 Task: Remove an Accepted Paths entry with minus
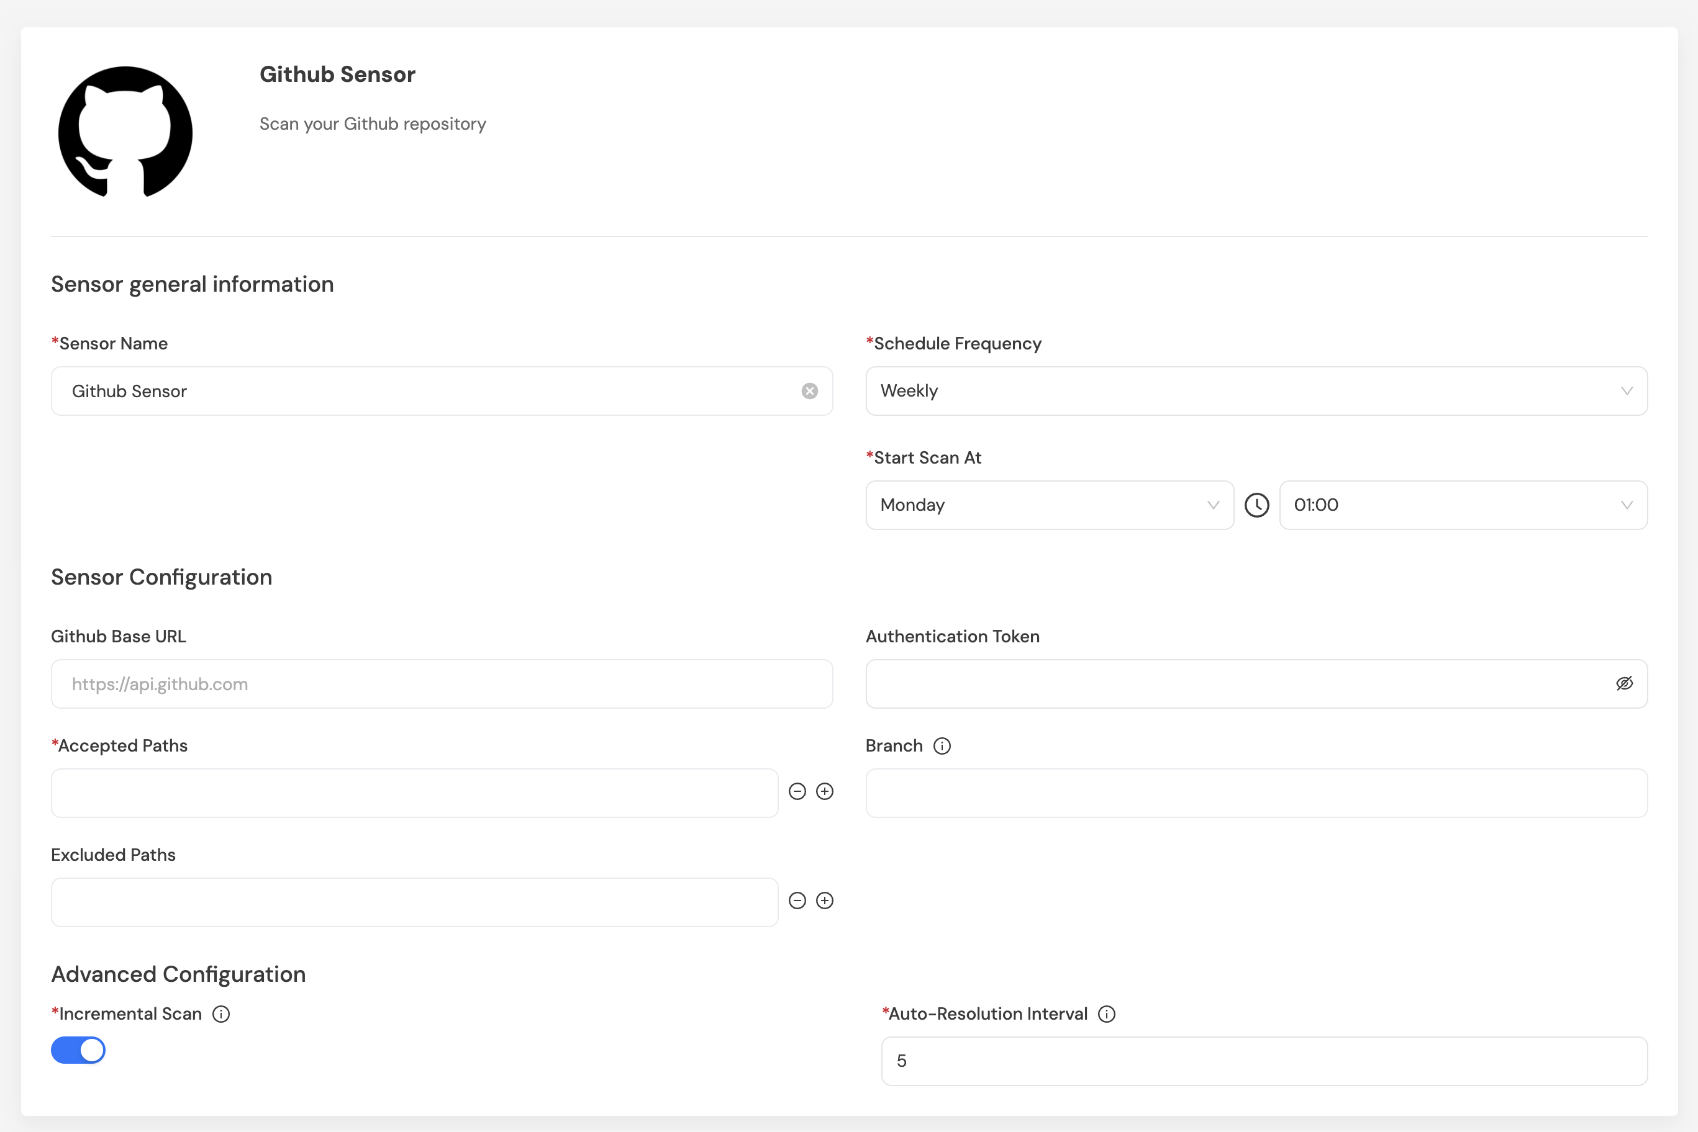click(x=797, y=791)
